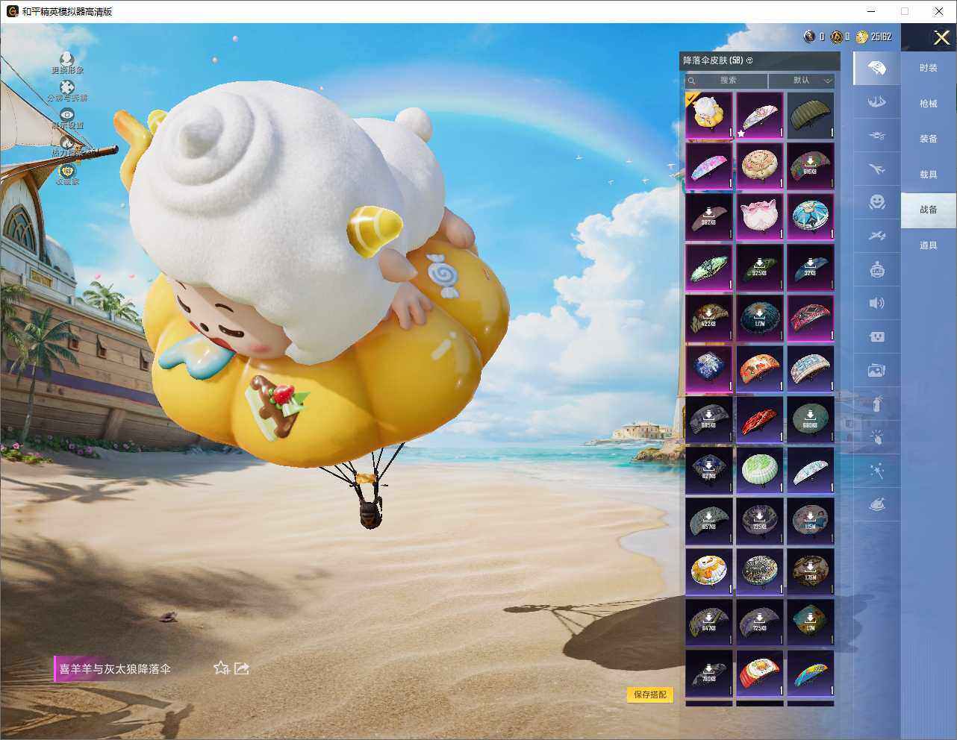The image size is (957, 740).
Task: Download the 680KB parachute skin
Action: pyautogui.click(x=811, y=420)
